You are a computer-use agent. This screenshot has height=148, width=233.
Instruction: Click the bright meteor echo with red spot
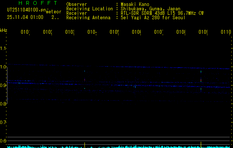point(201,80)
